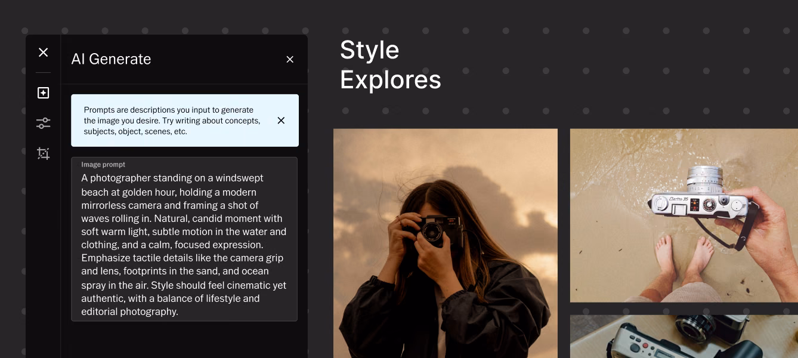Click the 'Image prompt' field label

point(103,165)
